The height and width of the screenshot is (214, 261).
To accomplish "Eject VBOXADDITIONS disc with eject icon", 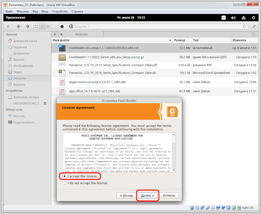I will pyautogui.click(x=45, y=104).
